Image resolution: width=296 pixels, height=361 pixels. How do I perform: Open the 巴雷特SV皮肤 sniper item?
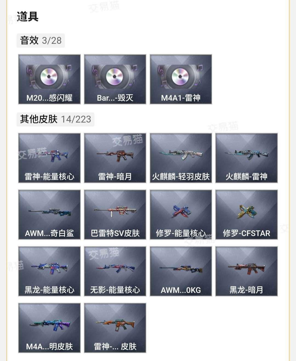[x=115, y=215]
